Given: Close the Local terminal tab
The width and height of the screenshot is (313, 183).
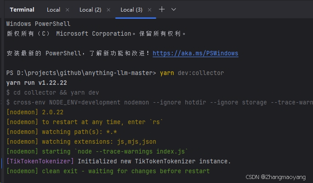Looking at the screenshot, I should click(x=67, y=10).
